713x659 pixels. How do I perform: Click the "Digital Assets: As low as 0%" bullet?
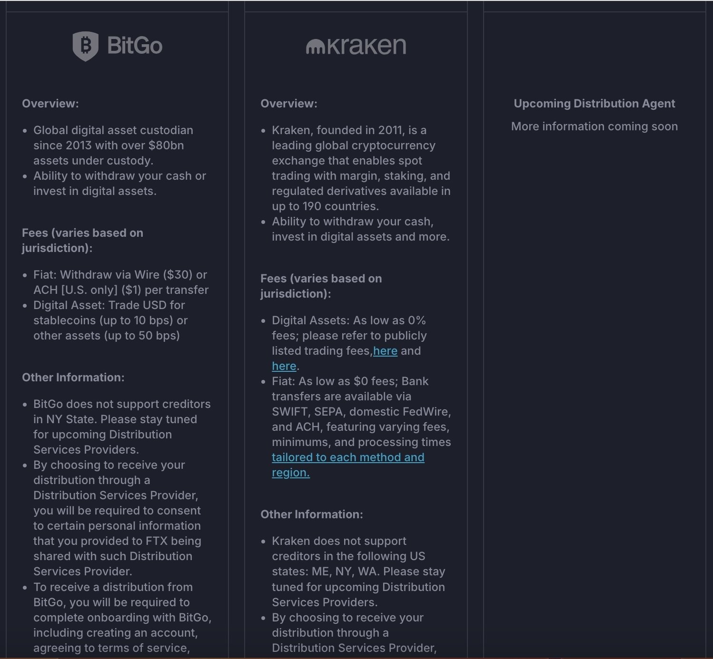pyautogui.click(x=349, y=320)
